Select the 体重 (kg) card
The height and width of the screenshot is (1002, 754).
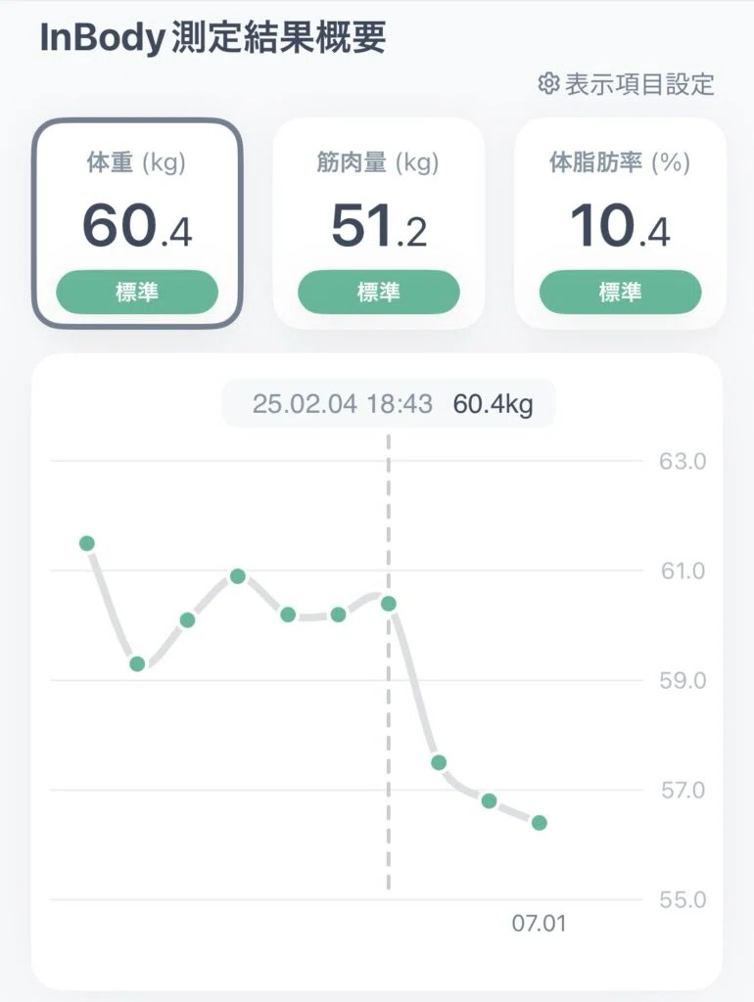coord(137,223)
